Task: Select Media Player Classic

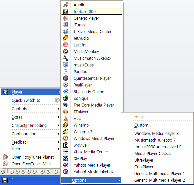Action: pyautogui.click(x=157, y=153)
